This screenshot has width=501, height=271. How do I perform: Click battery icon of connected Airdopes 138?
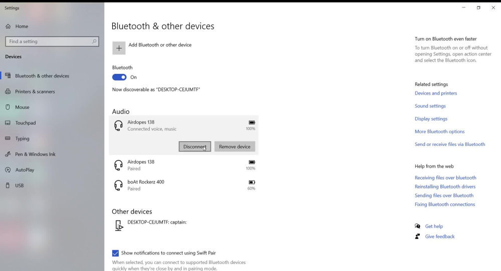pyautogui.click(x=252, y=122)
